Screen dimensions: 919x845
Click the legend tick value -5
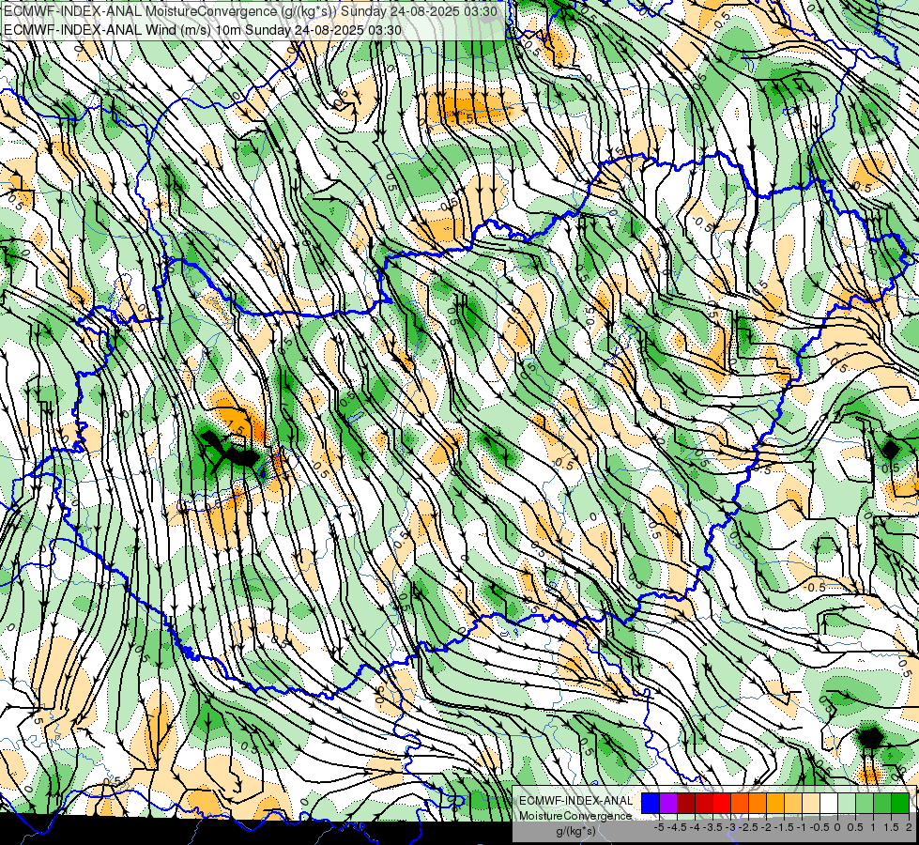(x=659, y=827)
